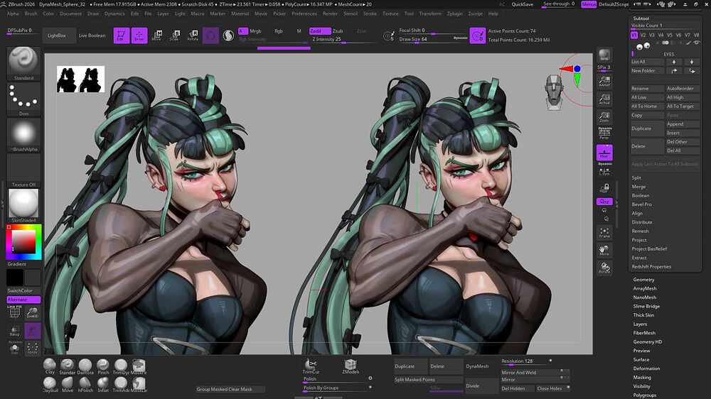
Task: Toggle Perspective (Persp) view
Action: [x=604, y=133]
